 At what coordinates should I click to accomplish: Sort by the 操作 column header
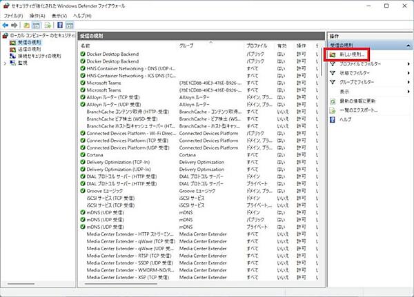click(301, 45)
